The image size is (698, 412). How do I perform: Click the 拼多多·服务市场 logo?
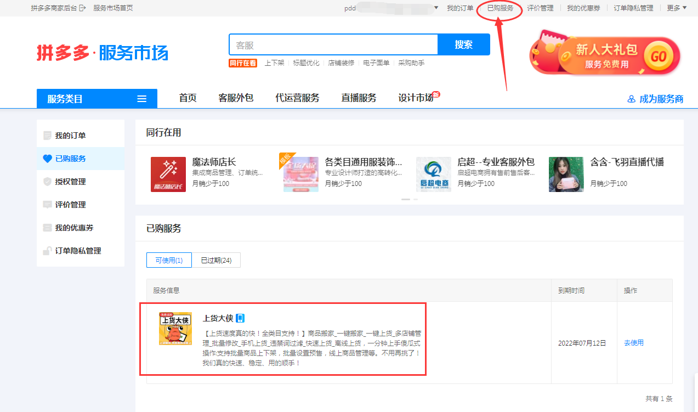tap(103, 53)
